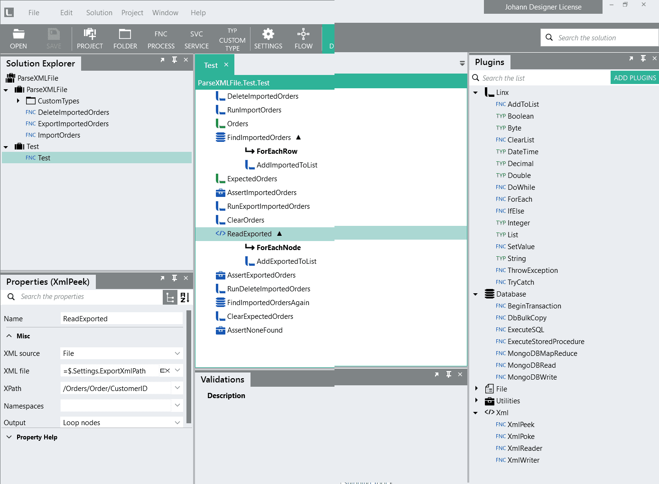Collapse the FindImportedOrders node arrow

tap(298, 137)
